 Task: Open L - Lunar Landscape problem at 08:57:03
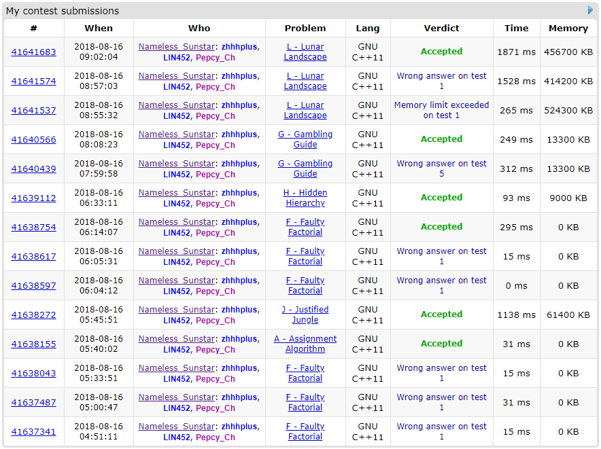305,82
